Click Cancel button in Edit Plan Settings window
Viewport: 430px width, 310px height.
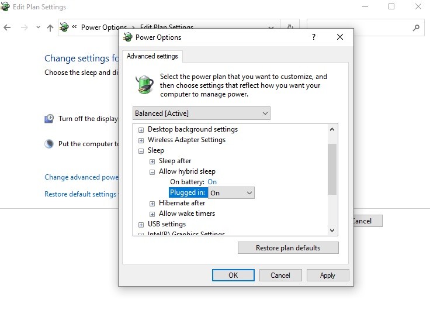point(368,221)
